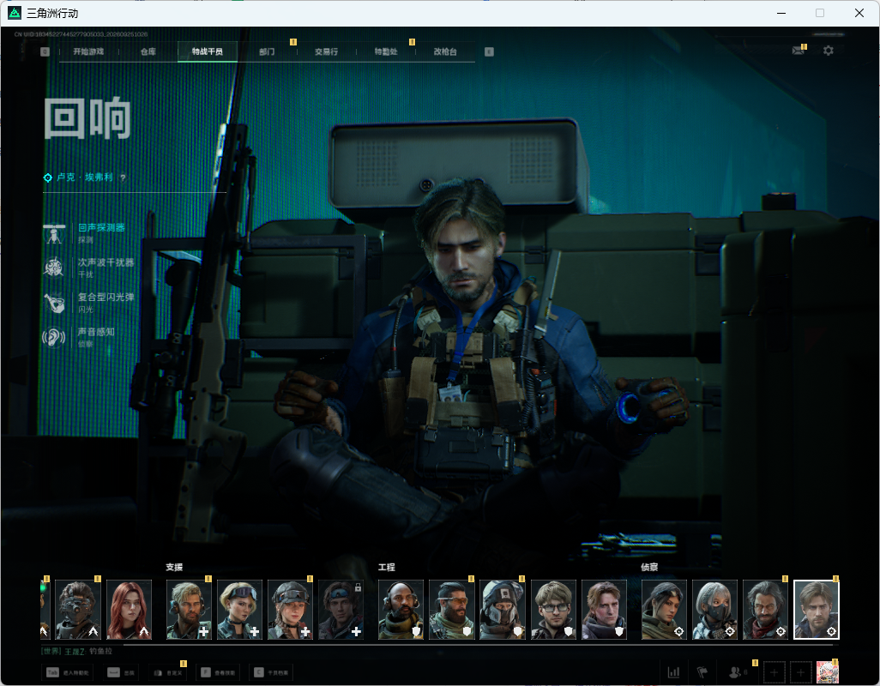Click the 支援 category label
The width and height of the screenshot is (880, 686).
pyautogui.click(x=174, y=567)
